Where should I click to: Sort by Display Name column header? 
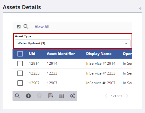pyautogui.click(x=99, y=54)
